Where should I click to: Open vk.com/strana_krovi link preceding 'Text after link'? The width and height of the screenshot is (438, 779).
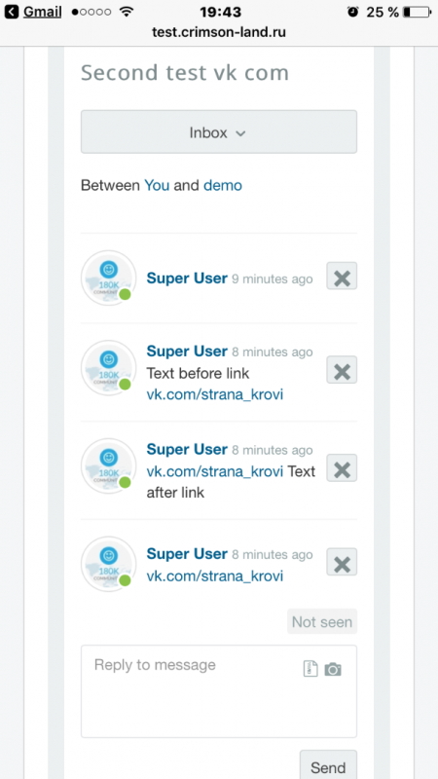point(214,471)
